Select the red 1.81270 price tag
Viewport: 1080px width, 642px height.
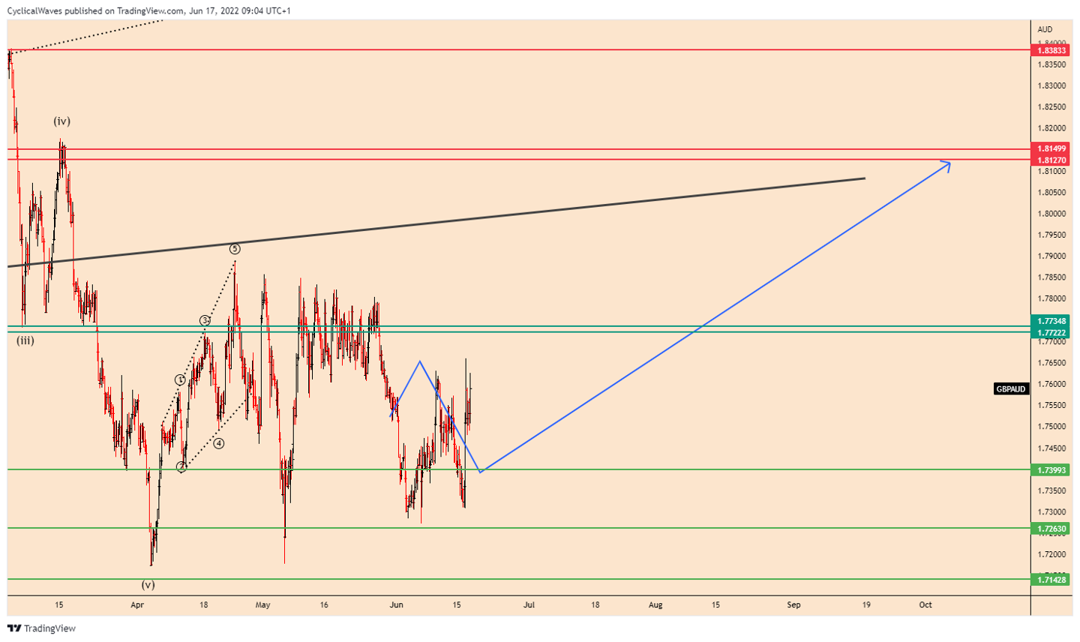pyautogui.click(x=1051, y=160)
